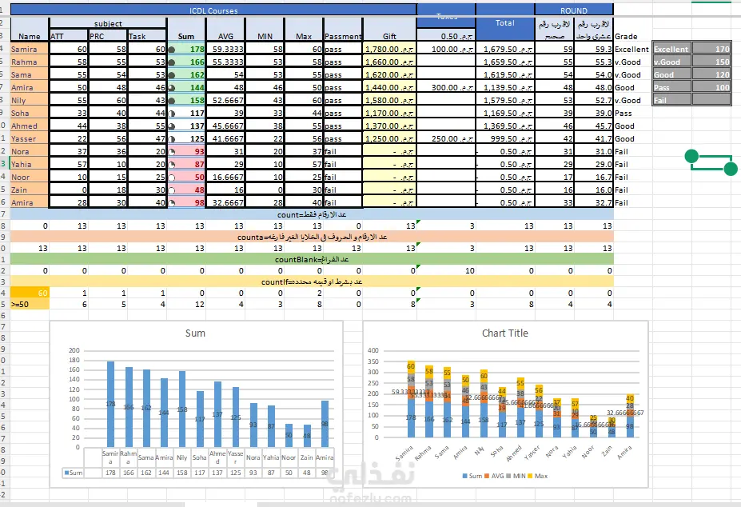Click the 0.50 tax rate cell

[x=446, y=36]
